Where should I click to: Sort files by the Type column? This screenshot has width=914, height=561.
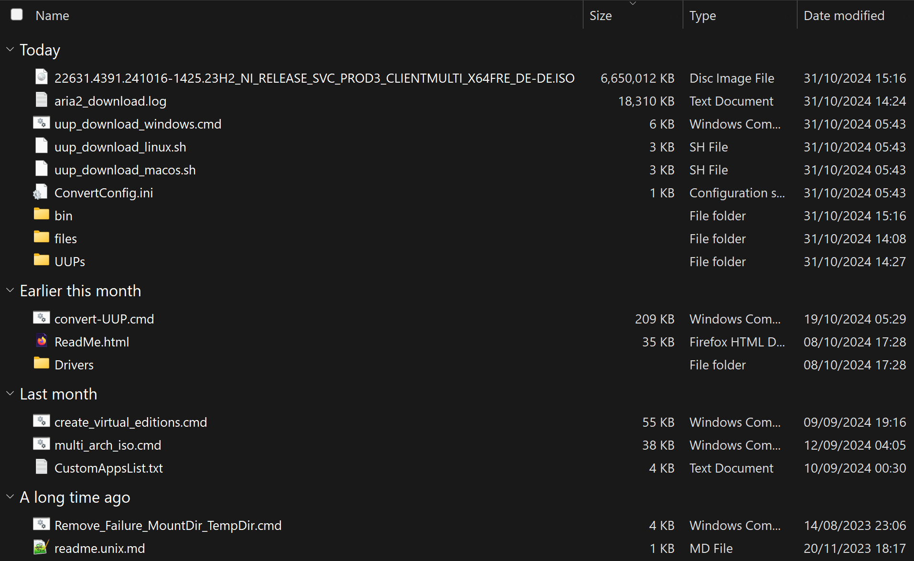pos(703,15)
